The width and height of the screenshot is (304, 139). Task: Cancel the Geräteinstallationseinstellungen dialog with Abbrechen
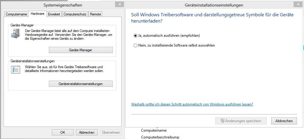284,121
